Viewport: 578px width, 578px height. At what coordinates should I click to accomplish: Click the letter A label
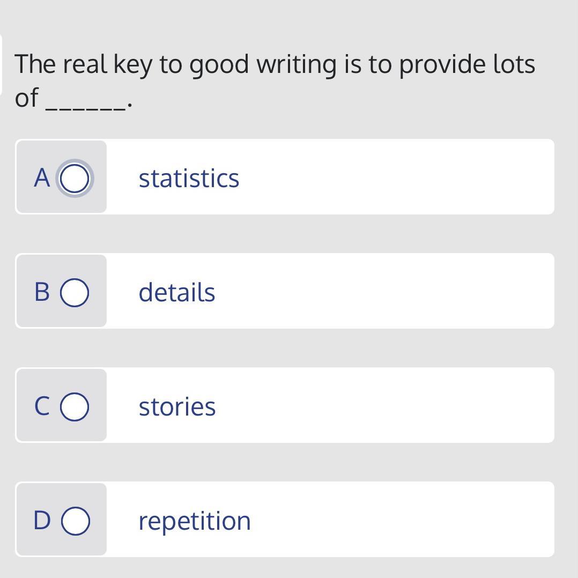coord(42,178)
